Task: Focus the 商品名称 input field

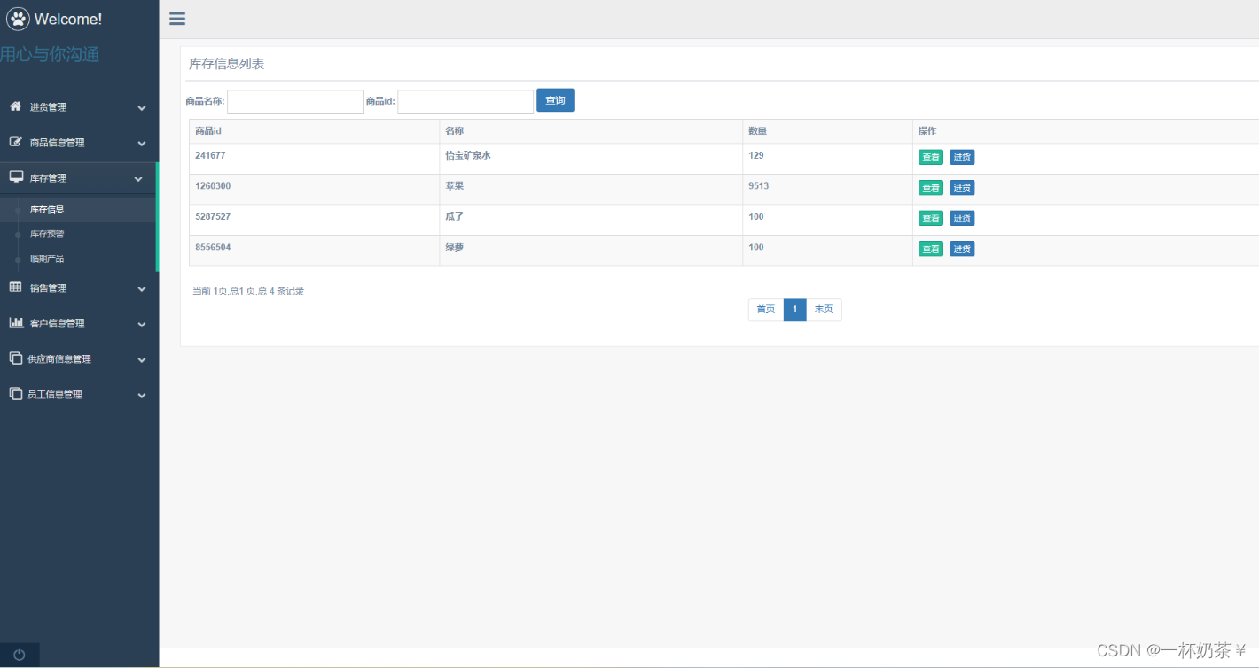Action: click(295, 101)
